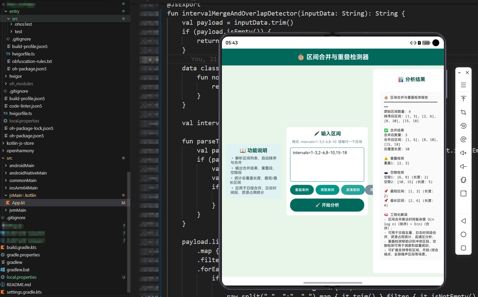Minimize the emulator toolbar with the dash
Viewport: 478px width, 297px height.
[459, 73]
